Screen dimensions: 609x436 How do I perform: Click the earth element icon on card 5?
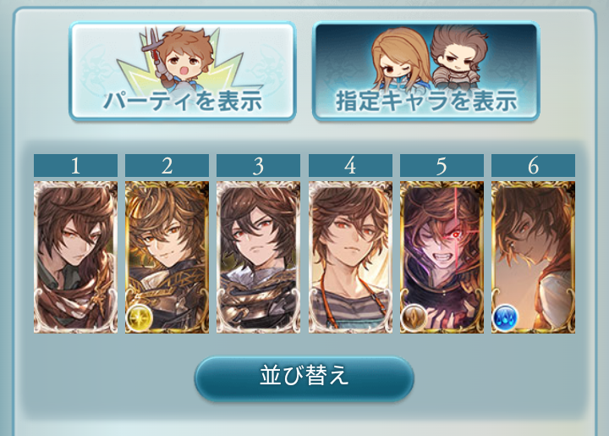click(x=414, y=317)
